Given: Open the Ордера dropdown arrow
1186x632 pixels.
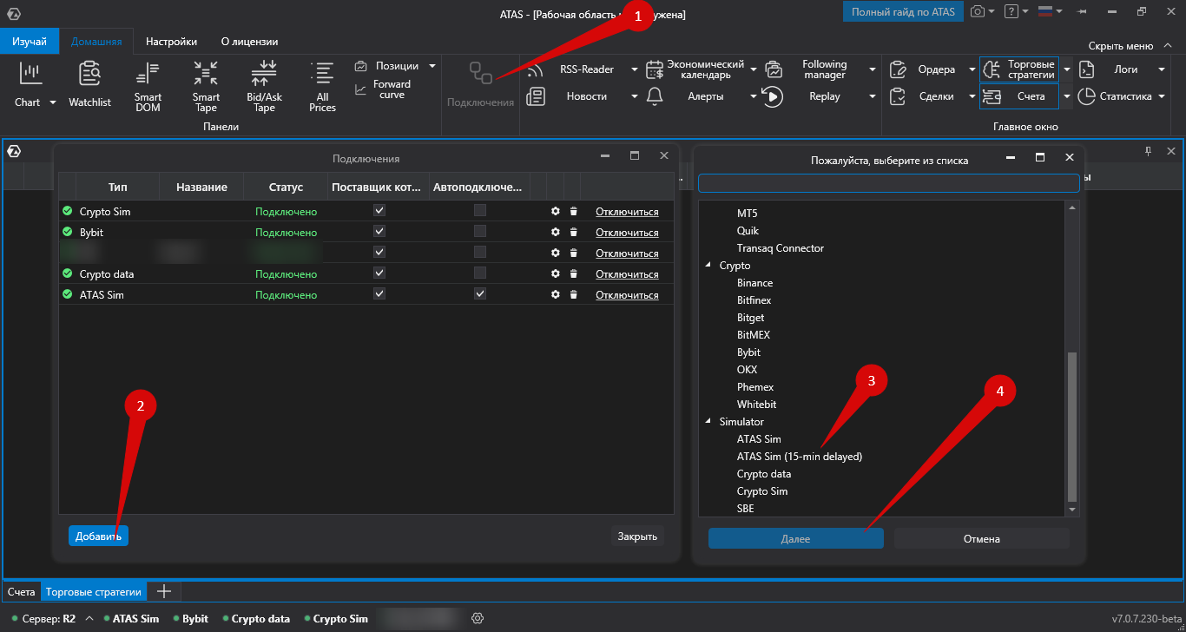Looking at the screenshot, I should [972, 69].
